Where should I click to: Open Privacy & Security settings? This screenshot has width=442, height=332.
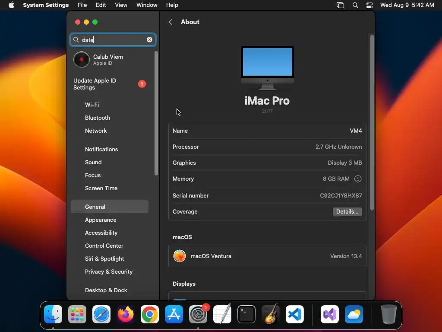tap(110, 272)
